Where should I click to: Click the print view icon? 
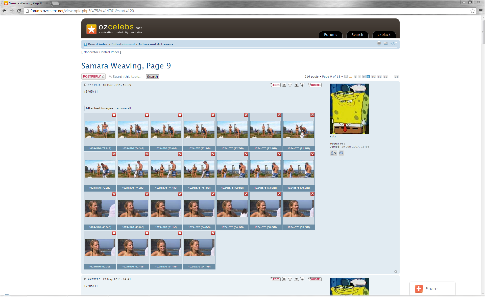pyautogui.click(x=379, y=43)
